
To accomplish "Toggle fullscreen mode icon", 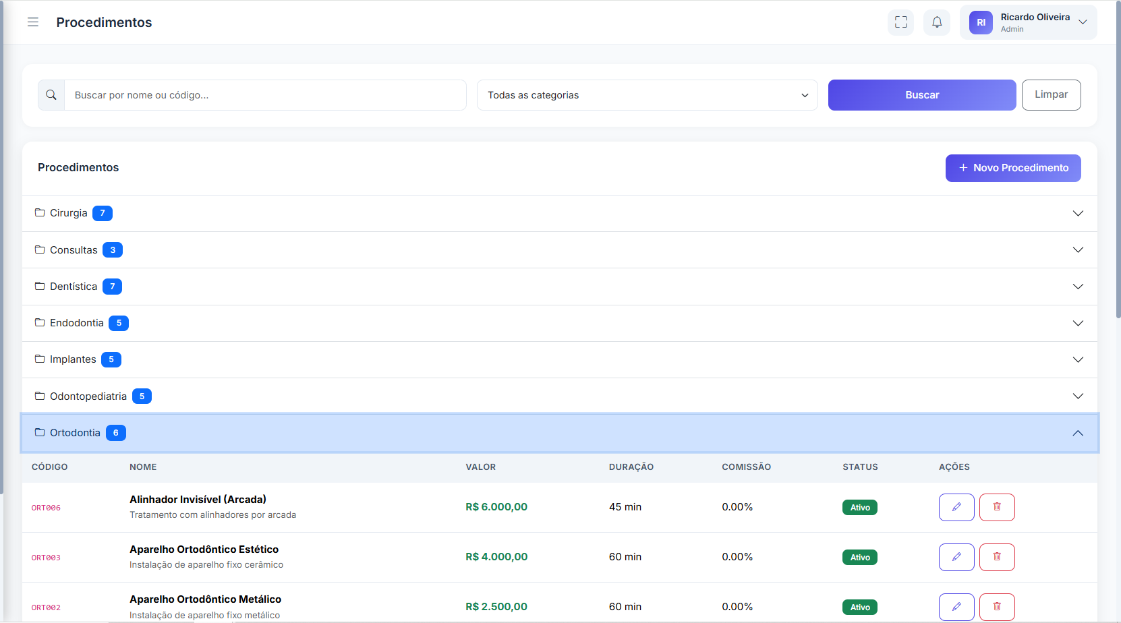I will click(900, 22).
